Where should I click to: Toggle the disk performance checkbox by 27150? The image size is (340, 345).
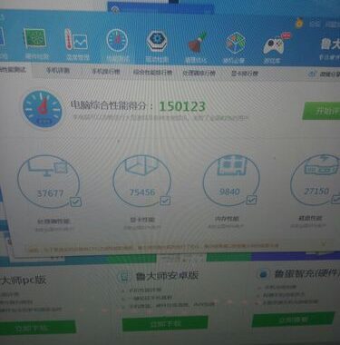[x=336, y=199]
